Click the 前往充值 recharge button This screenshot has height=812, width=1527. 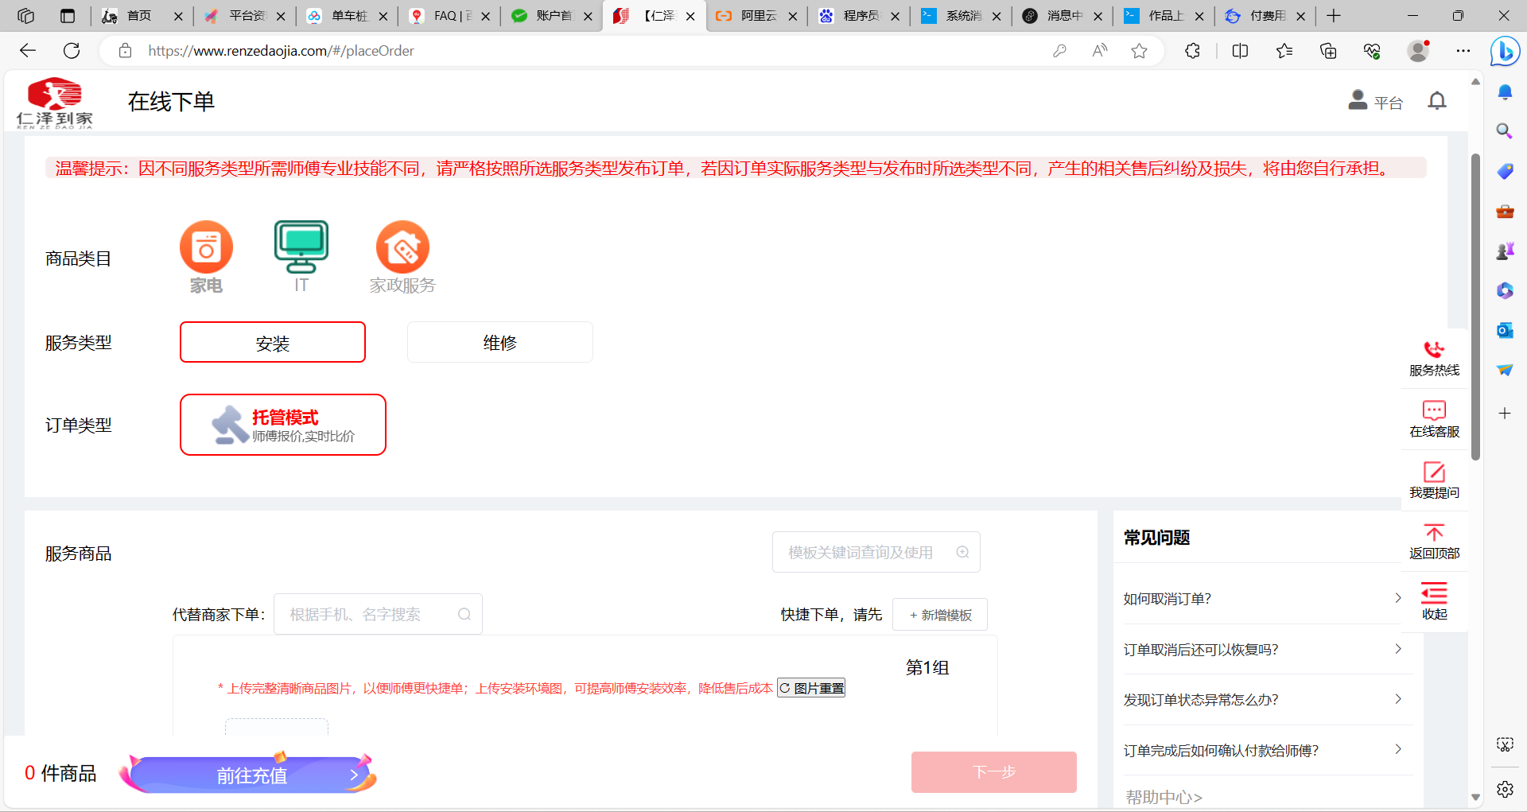(x=251, y=775)
